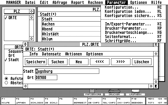This screenshot has width=168, height=105.
Task: Choose Druckerwarteschlange... menu entry
Action: (133, 32)
